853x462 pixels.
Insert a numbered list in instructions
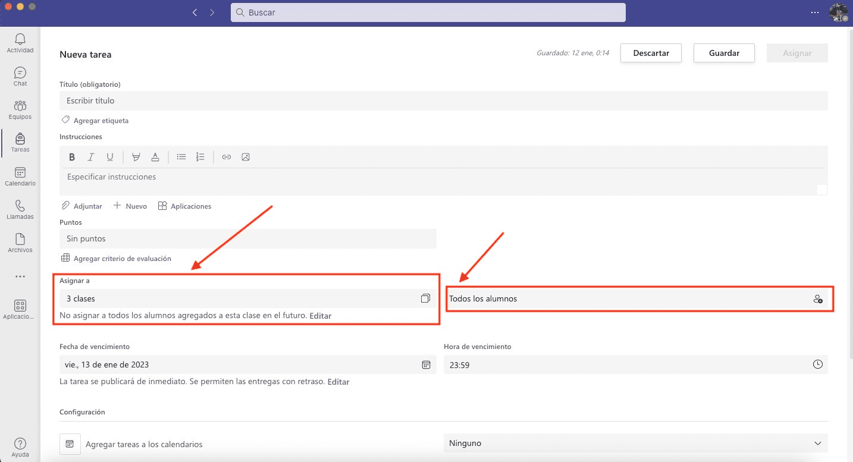pos(200,157)
